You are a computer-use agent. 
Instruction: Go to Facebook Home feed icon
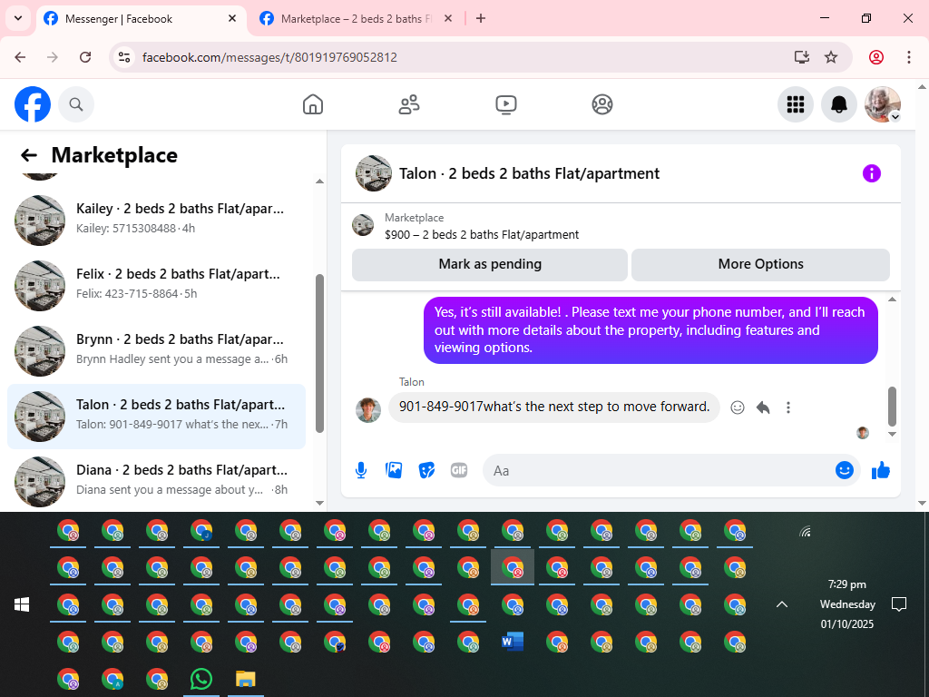click(x=313, y=104)
